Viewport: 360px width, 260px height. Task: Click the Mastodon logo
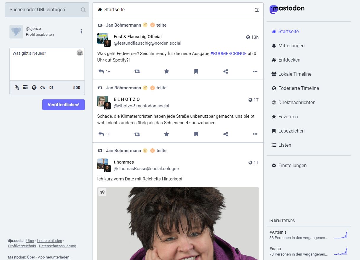tap(287, 9)
